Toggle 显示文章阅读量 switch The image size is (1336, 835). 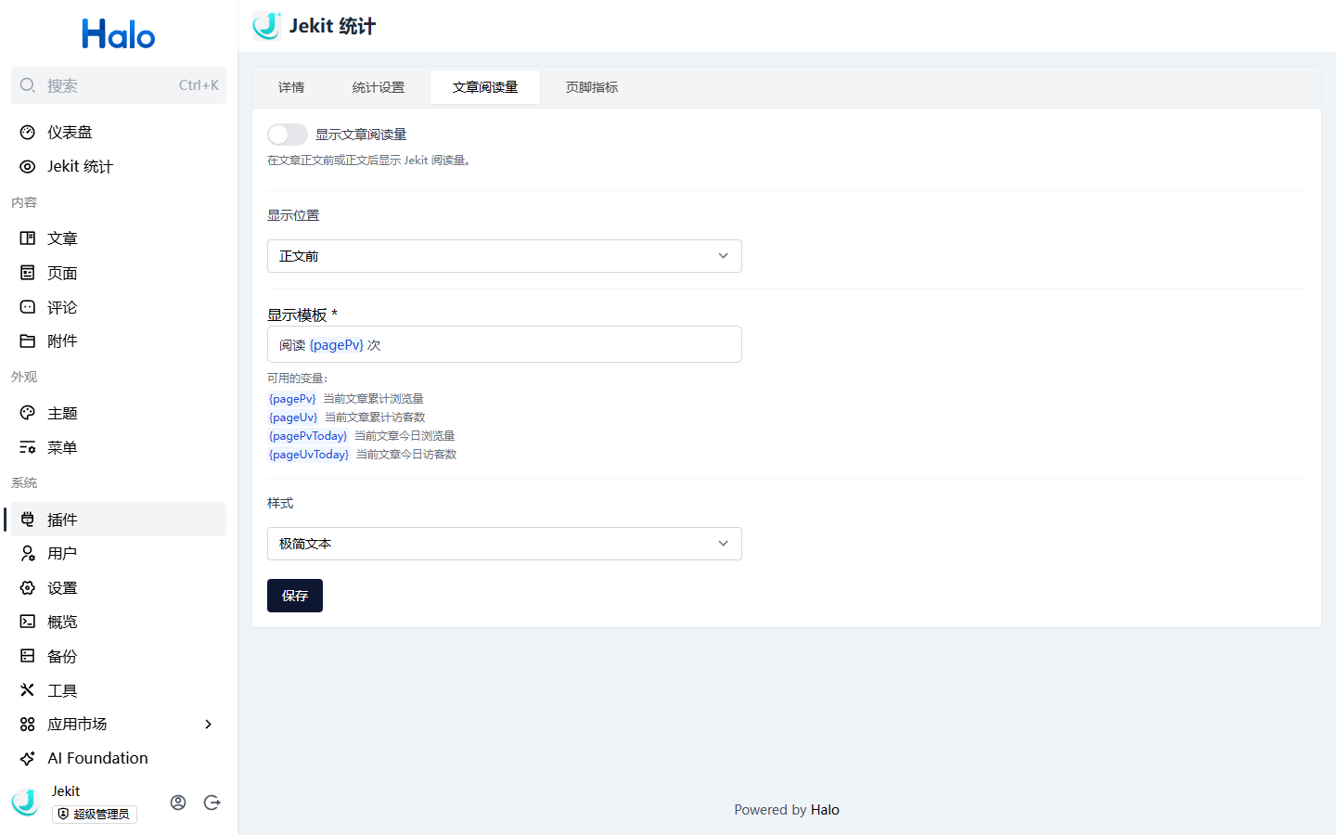288,135
